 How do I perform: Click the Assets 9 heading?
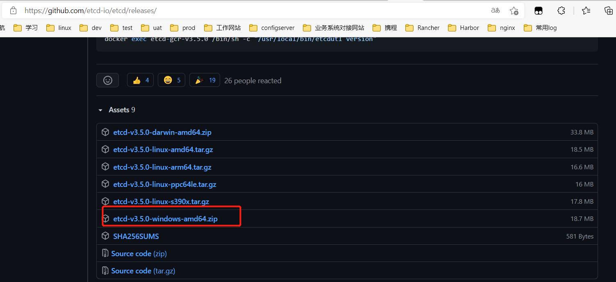(122, 110)
